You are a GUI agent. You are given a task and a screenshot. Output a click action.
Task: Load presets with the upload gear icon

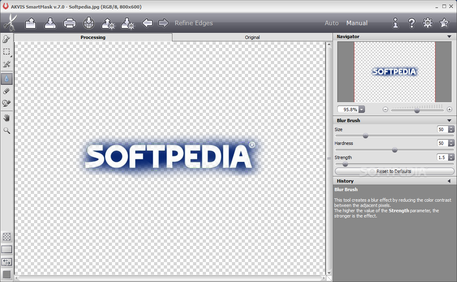point(108,23)
